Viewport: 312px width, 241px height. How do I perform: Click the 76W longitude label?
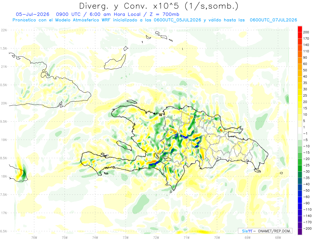34,237
